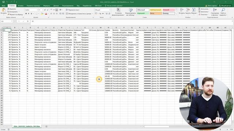Viewport: 234px width, 131px height.
Task: Open the Файл tab
Action: (4, 6)
